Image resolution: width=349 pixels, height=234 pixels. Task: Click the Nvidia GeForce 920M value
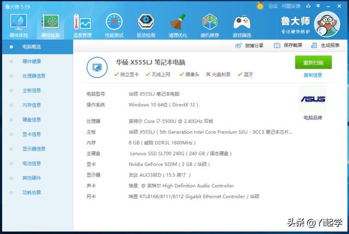(x=169, y=164)
